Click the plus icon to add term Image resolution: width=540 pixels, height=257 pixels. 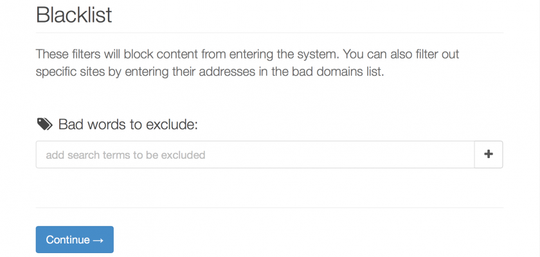pyautogui.click(x=489, y=154)
